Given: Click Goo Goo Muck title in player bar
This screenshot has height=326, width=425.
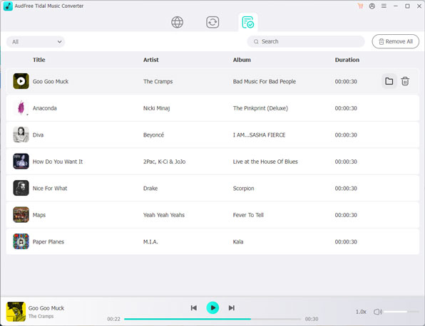Looking at the screenshot, I should tap(46, 308).
